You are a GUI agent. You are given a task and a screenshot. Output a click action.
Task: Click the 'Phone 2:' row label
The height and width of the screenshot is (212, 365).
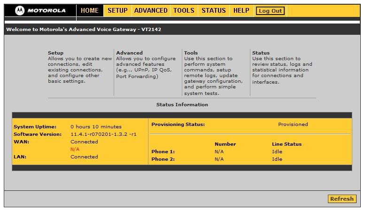pyautogui.click(x=163, y=159)
